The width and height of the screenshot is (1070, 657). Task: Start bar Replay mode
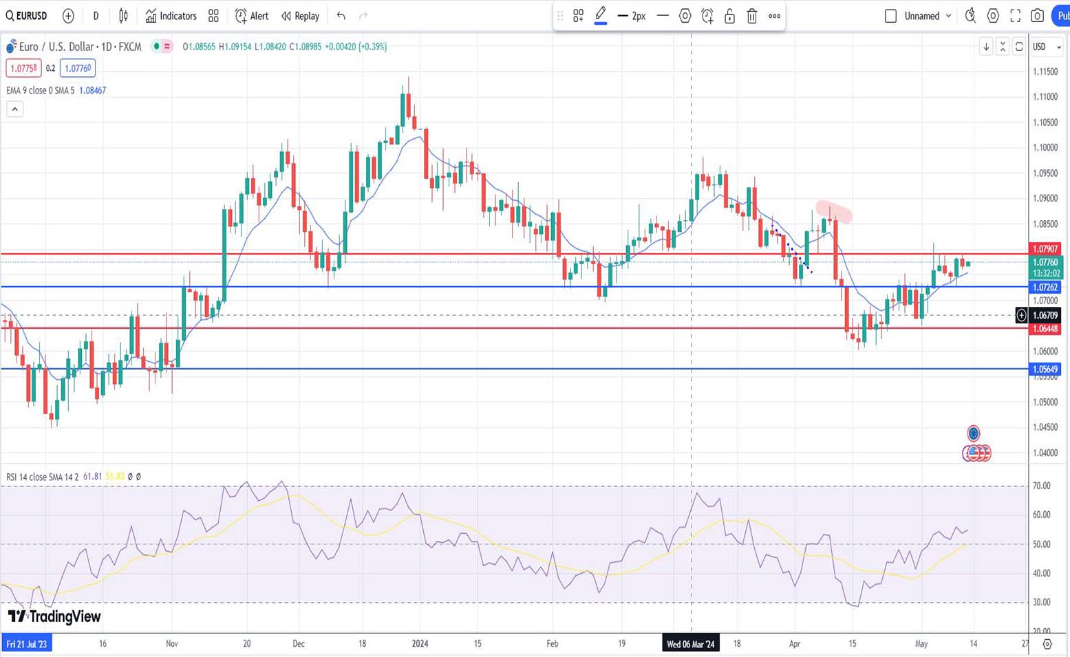tap(301, 16)
